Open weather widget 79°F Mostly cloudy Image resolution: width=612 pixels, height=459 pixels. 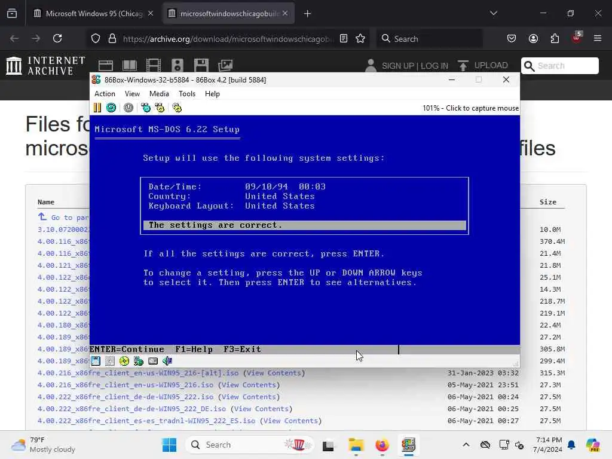43,445
